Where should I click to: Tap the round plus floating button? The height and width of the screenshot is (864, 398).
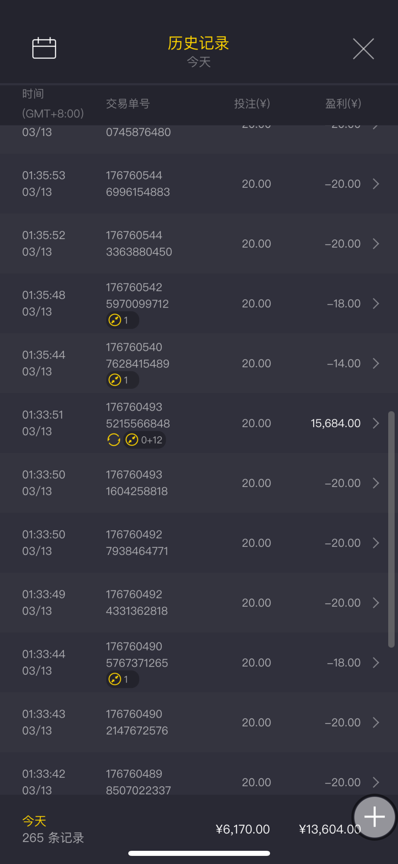pyautogui.click(x=374, y=816)
